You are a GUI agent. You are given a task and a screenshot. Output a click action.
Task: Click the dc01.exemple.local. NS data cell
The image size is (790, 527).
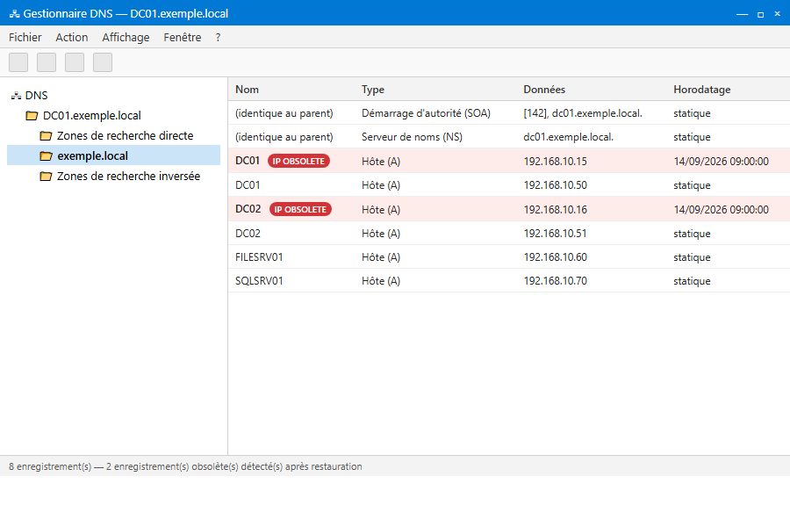coord(568,137)
